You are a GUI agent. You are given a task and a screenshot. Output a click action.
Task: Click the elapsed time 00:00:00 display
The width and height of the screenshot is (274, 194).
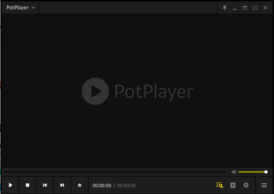pyautogui.click(x=102, y=186)
